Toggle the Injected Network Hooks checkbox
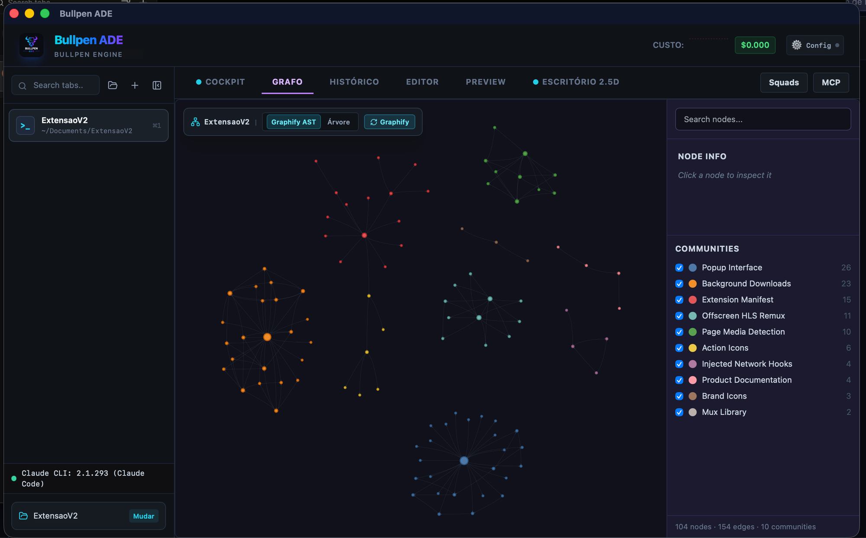The image size is (866, 538). coord(679,364)
